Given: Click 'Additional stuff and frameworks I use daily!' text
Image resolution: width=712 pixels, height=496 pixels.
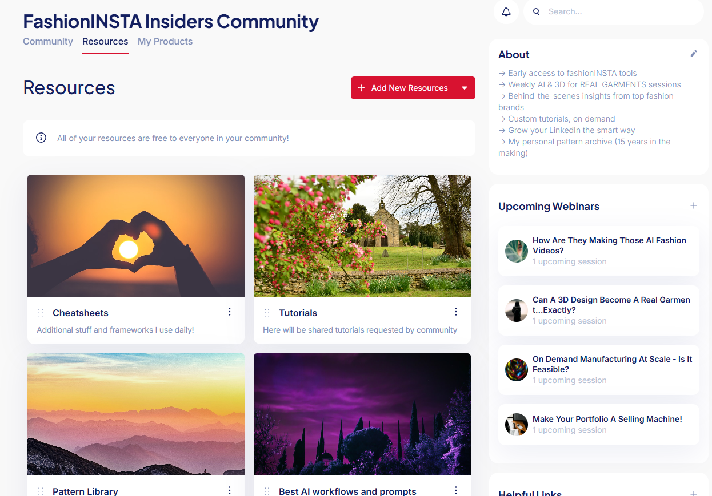Looking at the screenshot, I should [115, 330].
